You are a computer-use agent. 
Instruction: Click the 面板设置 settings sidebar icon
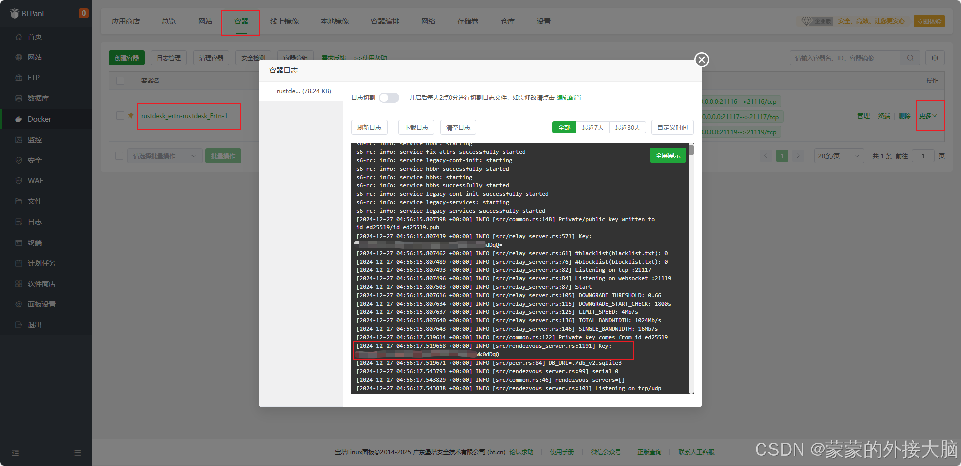pyautogui.click(x=19, y=304)
